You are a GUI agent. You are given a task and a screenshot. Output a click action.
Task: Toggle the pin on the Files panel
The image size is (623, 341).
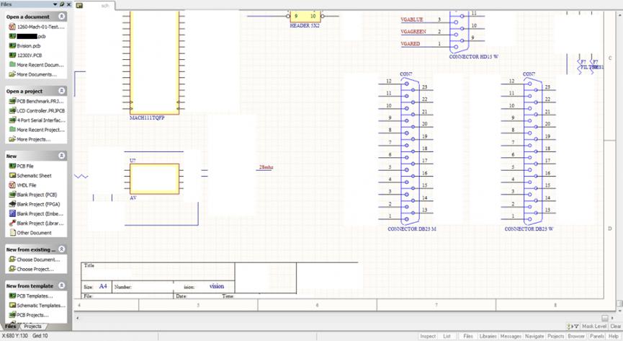coord(62,4)
